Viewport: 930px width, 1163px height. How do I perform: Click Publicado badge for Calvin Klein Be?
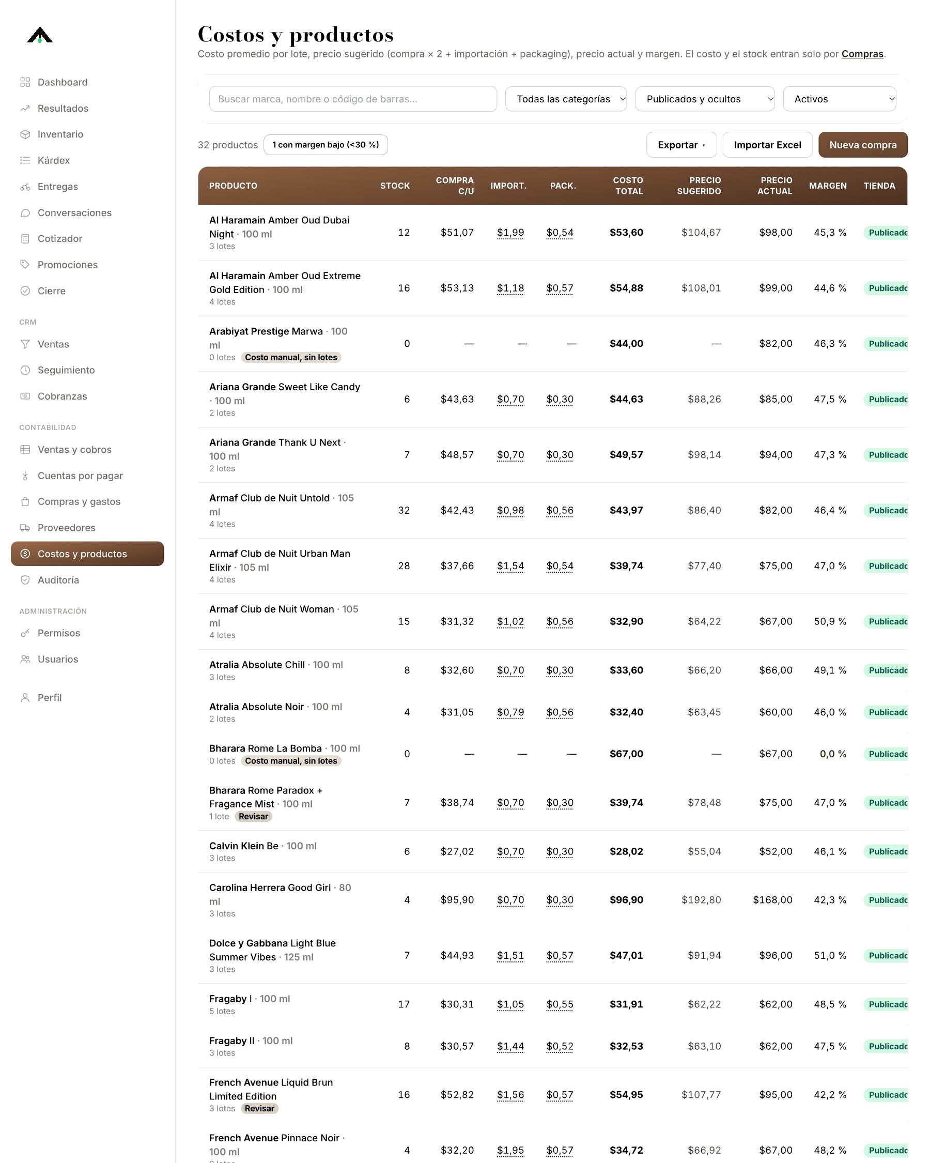tap(885, 851)
